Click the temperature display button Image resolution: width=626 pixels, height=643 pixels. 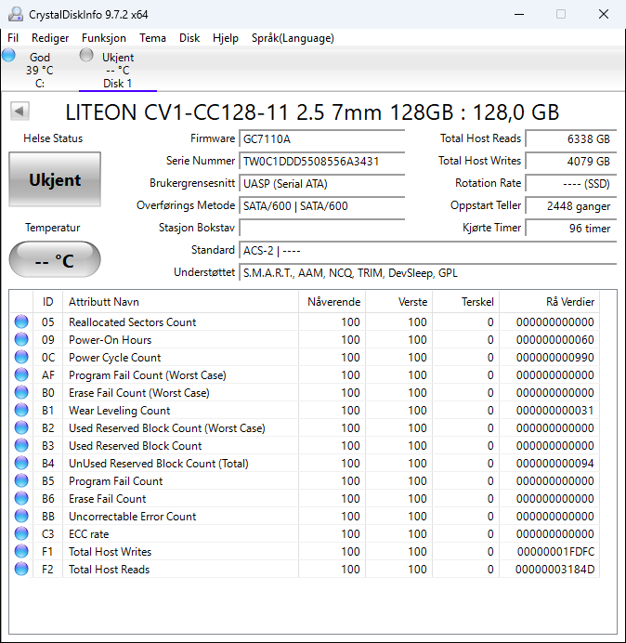tap(55, 260)
